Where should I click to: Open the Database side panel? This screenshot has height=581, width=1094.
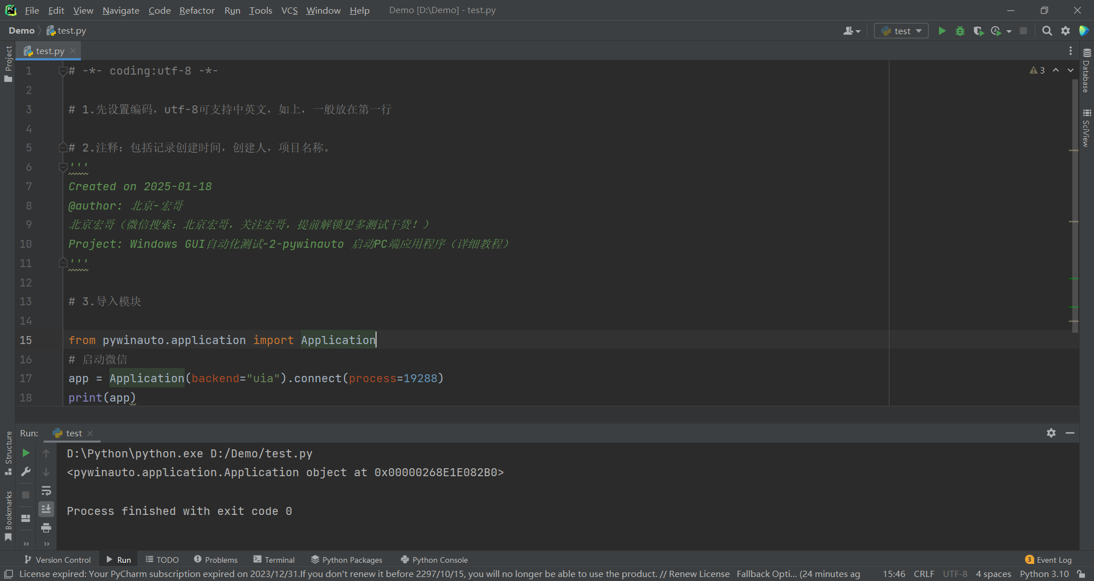pos(1086,71)
